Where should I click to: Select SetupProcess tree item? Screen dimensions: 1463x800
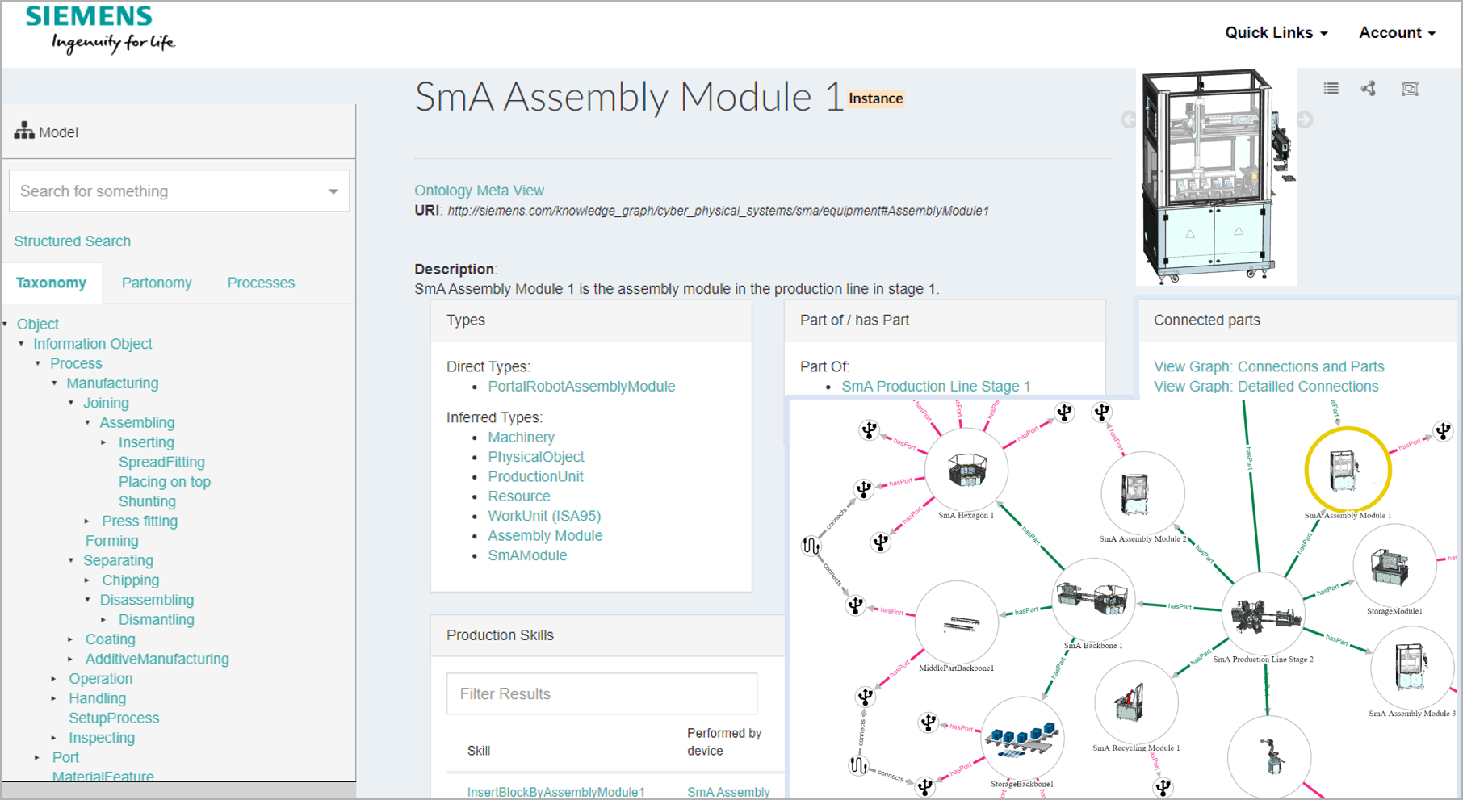(x=114, y=718)
